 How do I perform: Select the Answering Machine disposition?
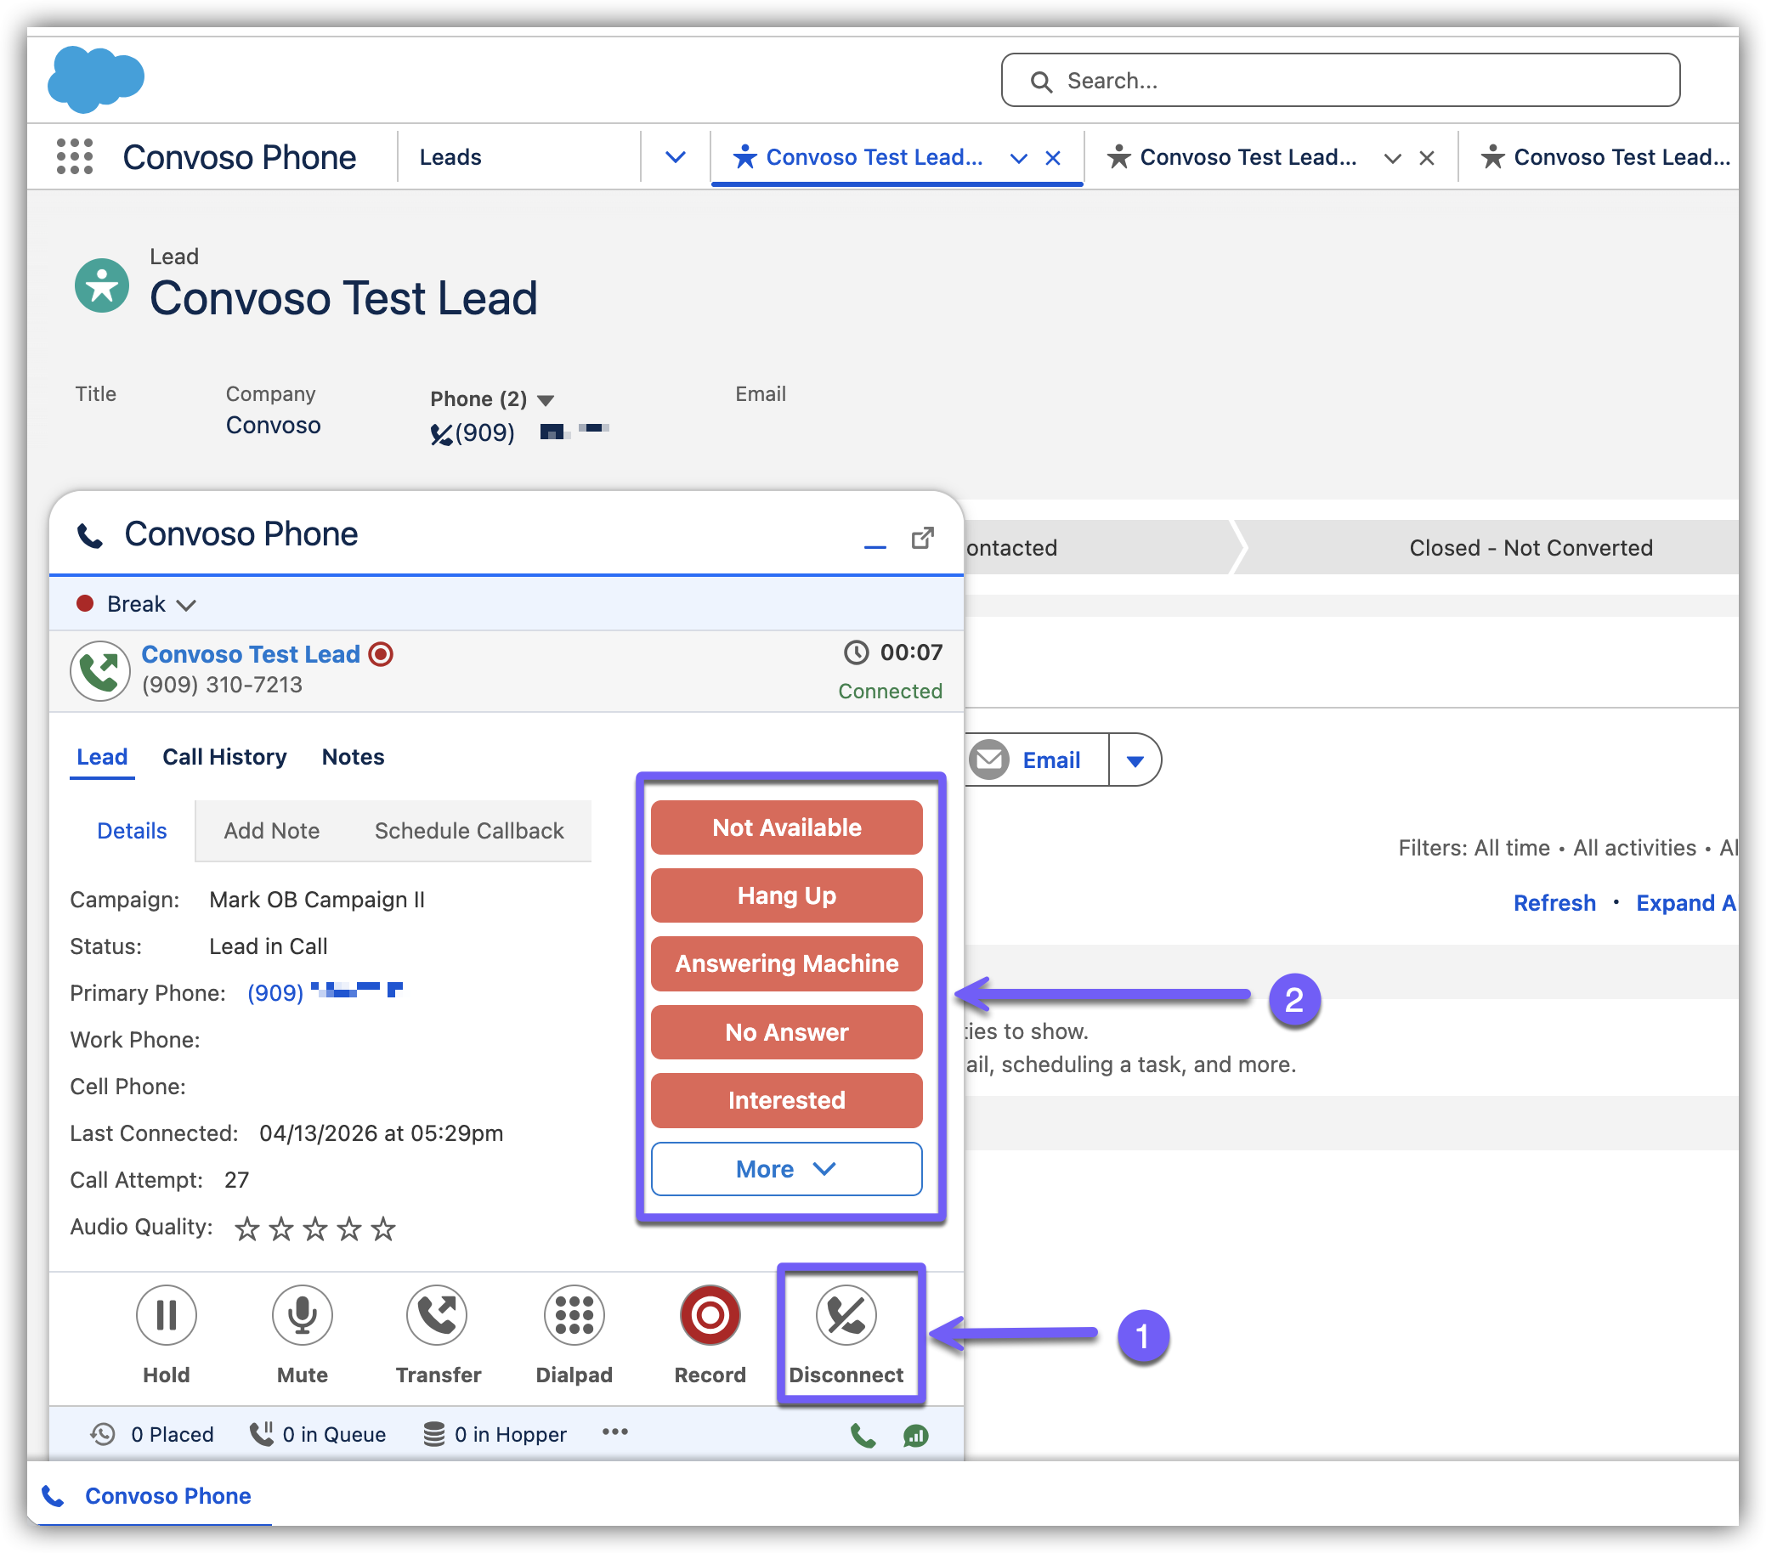(786, 963)
